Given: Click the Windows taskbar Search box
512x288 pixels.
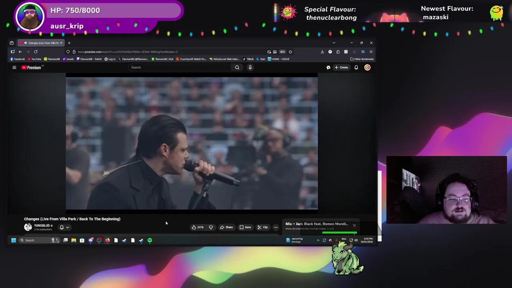Looking at the screenshot, I should point(39,240).
